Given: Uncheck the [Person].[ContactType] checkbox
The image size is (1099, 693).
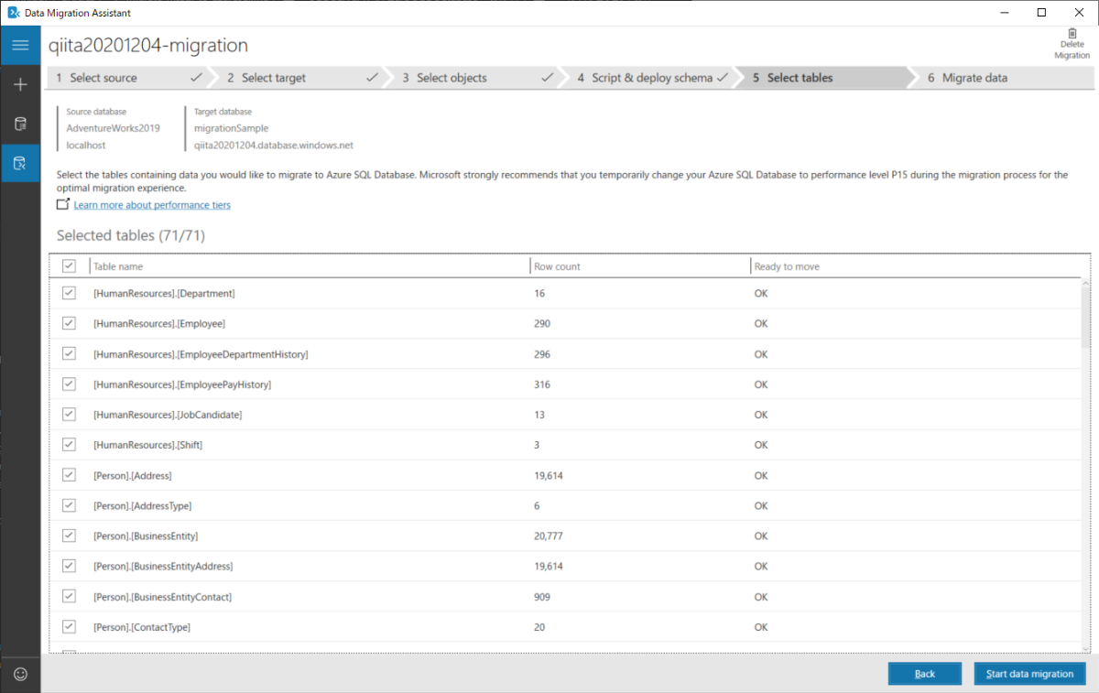Looking at the screenshot, I should pyautogui.click(x=69, y=626).
